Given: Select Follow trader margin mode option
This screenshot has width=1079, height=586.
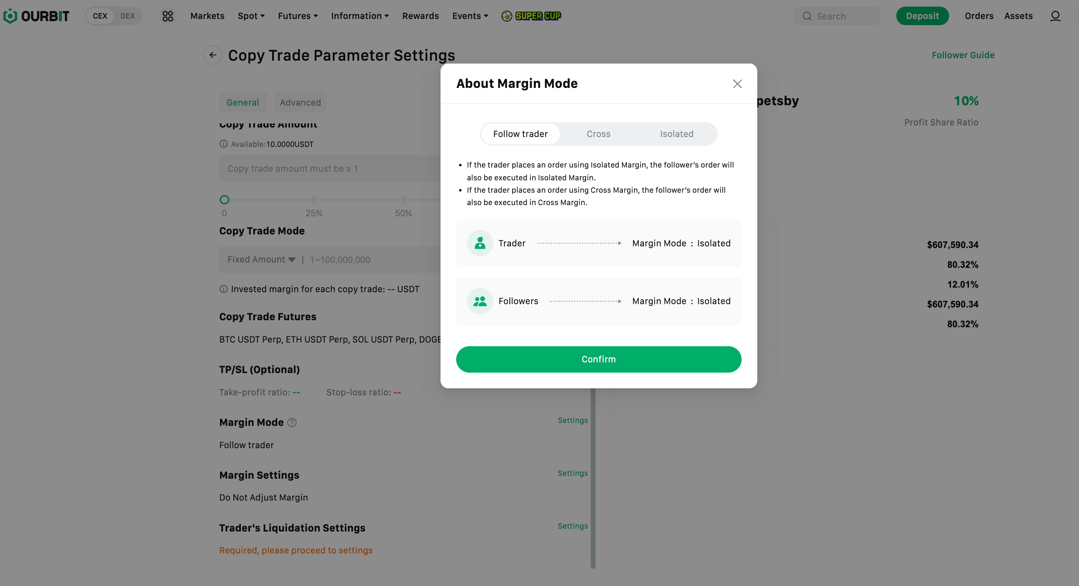Looking at the screenshot, I should 520,134.
